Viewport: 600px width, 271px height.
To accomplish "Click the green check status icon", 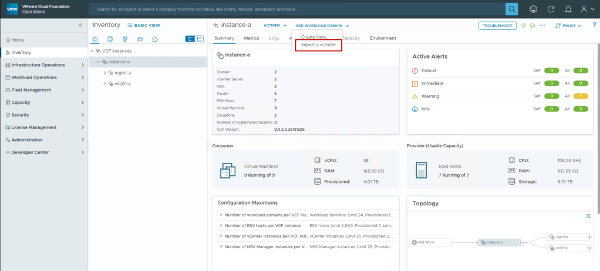I will click(532, 25).
